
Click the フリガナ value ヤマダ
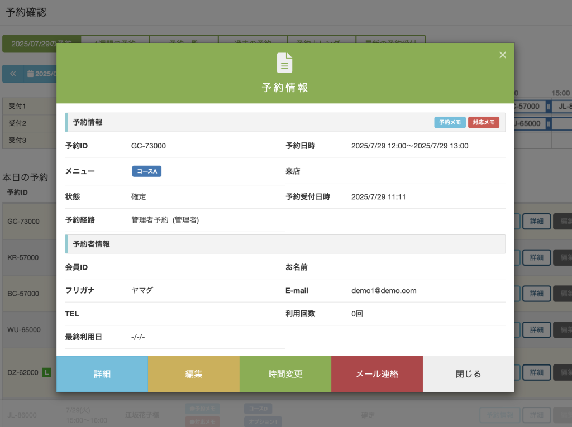pyautogui.click(x=142, y=290)
